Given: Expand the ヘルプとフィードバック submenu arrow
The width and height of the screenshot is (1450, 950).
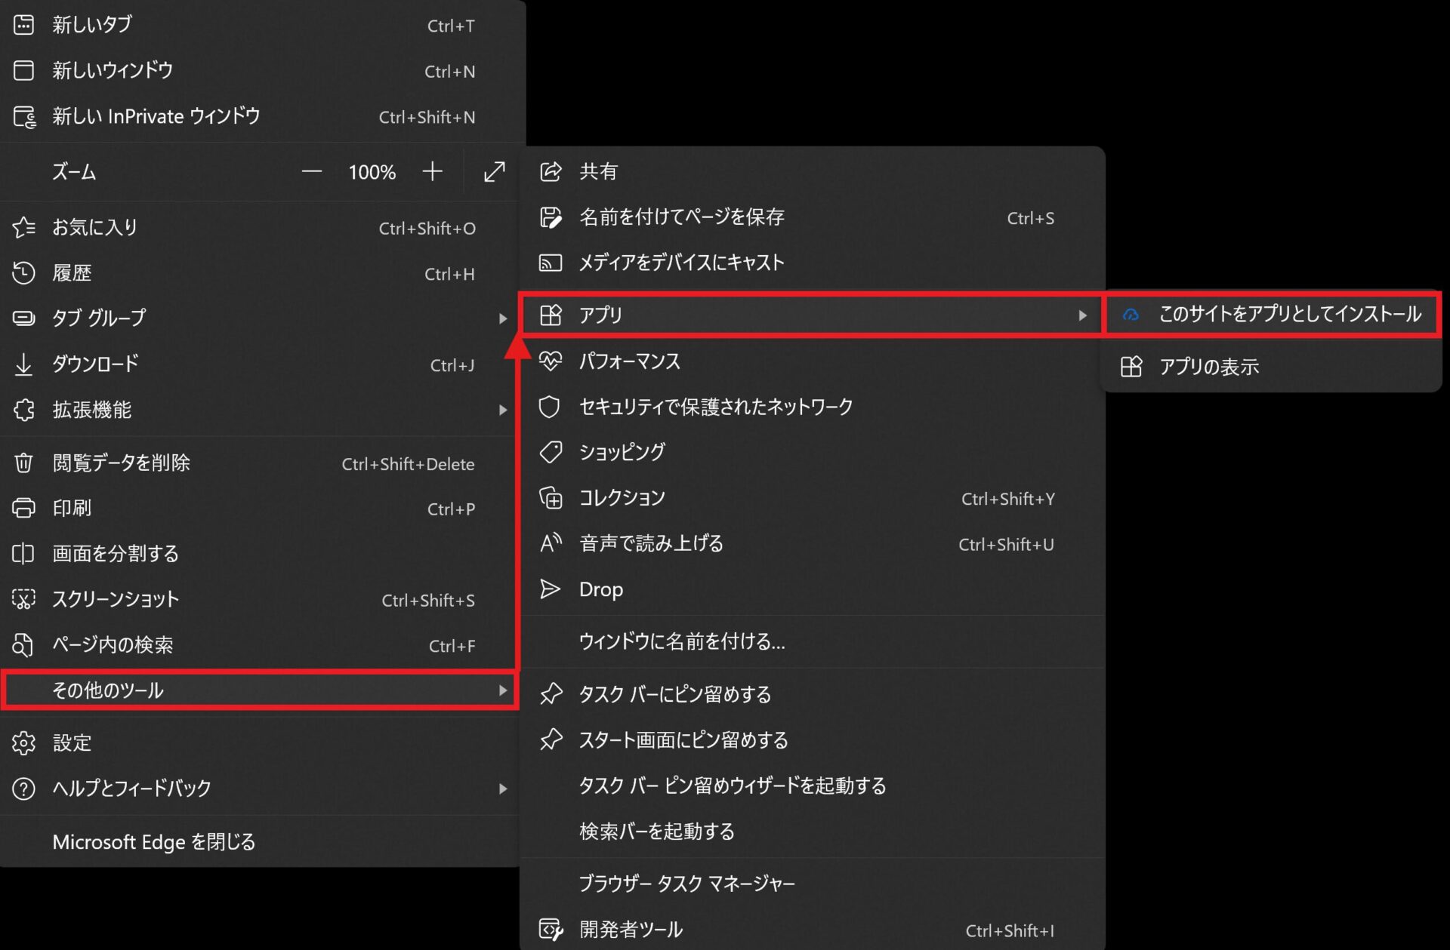Looking at the screenshot, I should point(503,789).
